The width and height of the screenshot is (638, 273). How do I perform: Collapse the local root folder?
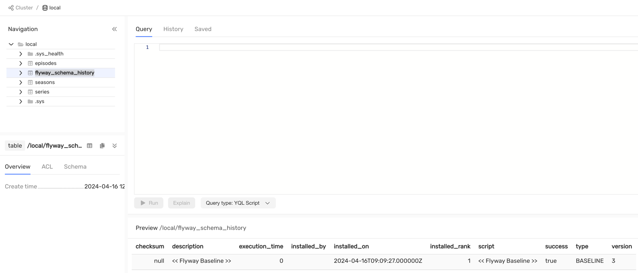[11, 44]
